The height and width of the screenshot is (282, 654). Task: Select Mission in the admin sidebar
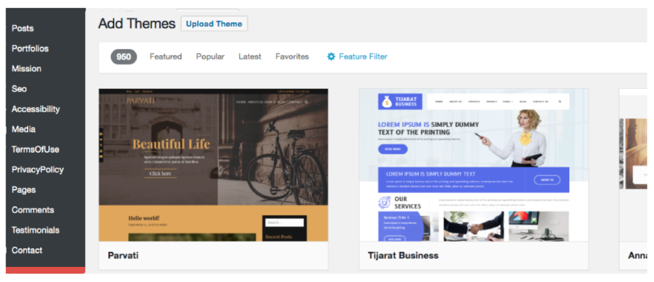point(27,68)
